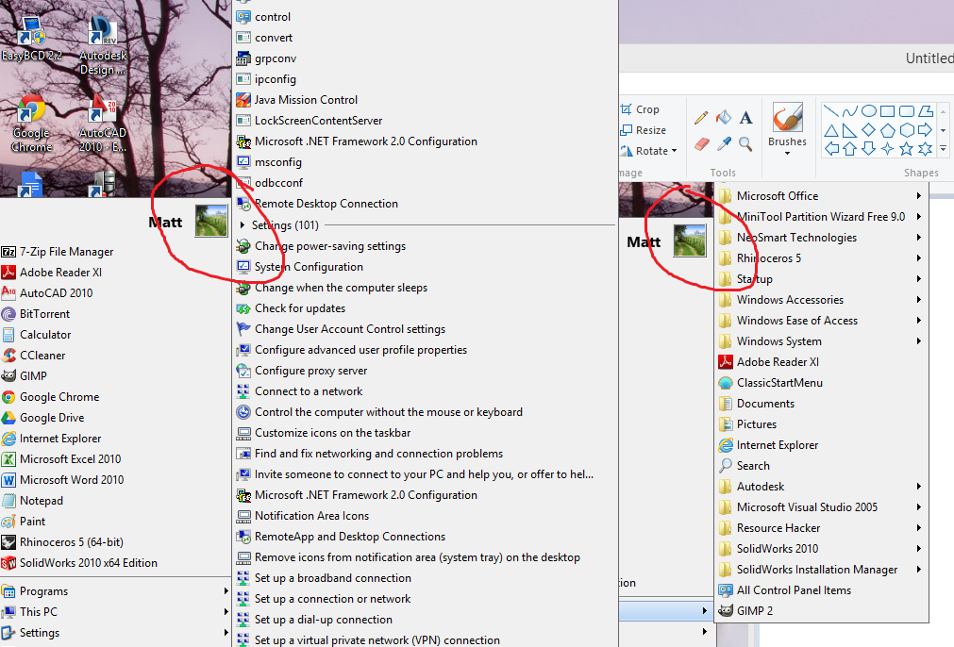Click the Check for updates search result
Screen dimensions: 954x647
[x=302, y=307]
